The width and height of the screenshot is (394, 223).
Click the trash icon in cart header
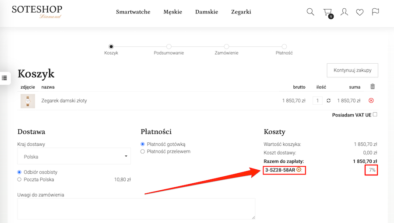(x=373, y=86)
